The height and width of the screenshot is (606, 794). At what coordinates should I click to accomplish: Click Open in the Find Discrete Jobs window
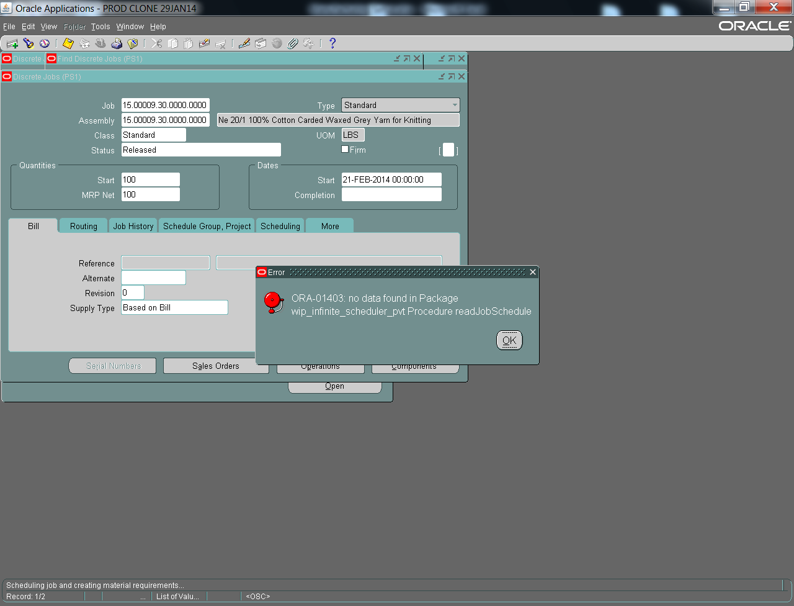coord(335,386)
